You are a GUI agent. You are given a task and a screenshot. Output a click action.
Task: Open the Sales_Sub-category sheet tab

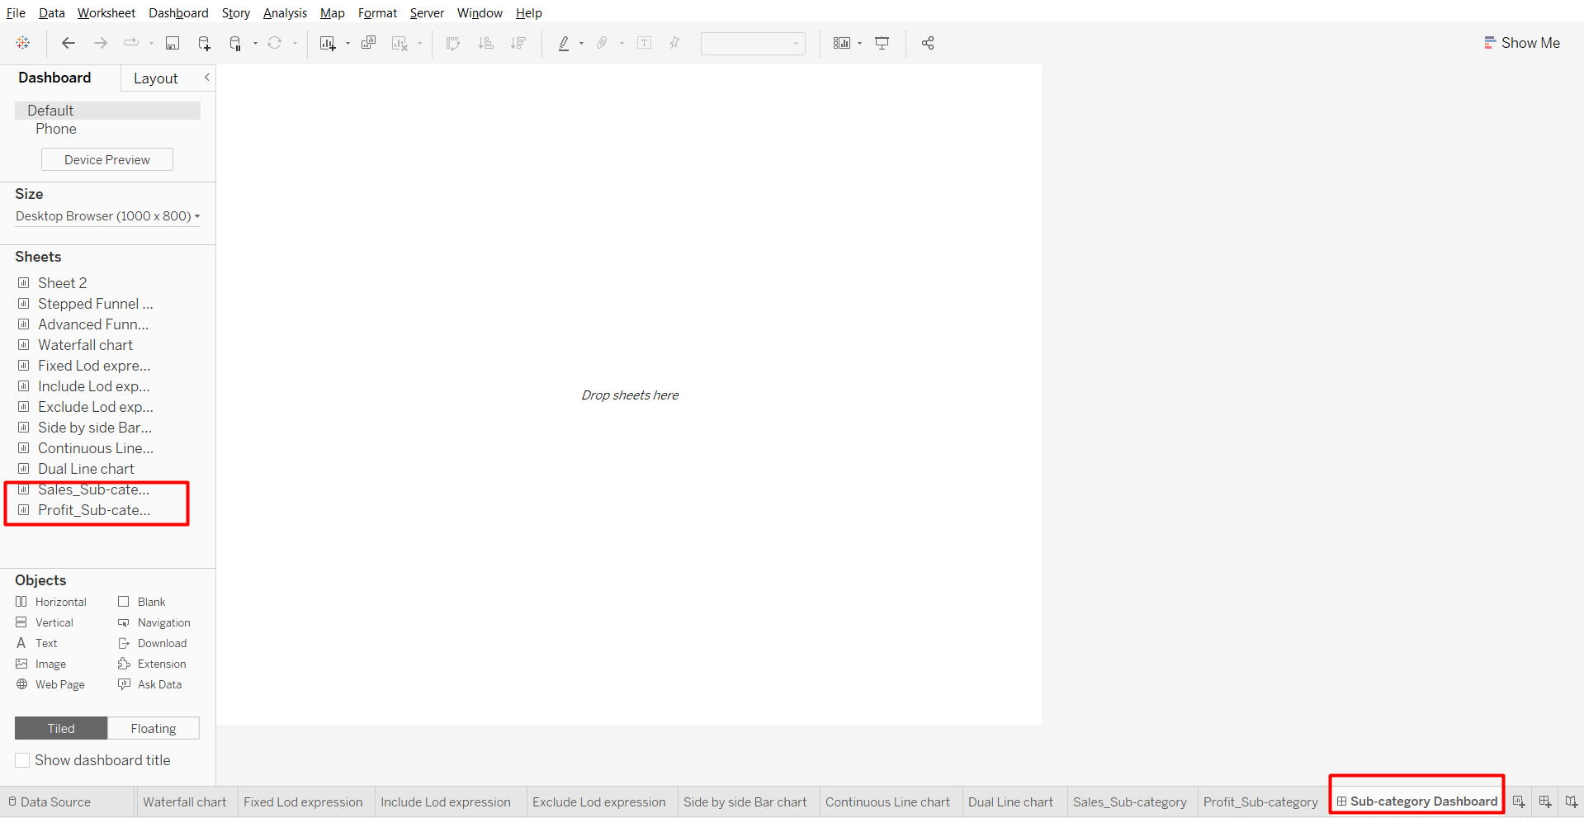click(x=1129, y=801)
